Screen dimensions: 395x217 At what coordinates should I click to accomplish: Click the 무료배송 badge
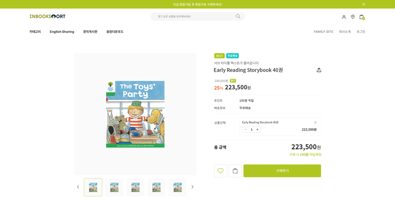(x=232, y=56)
